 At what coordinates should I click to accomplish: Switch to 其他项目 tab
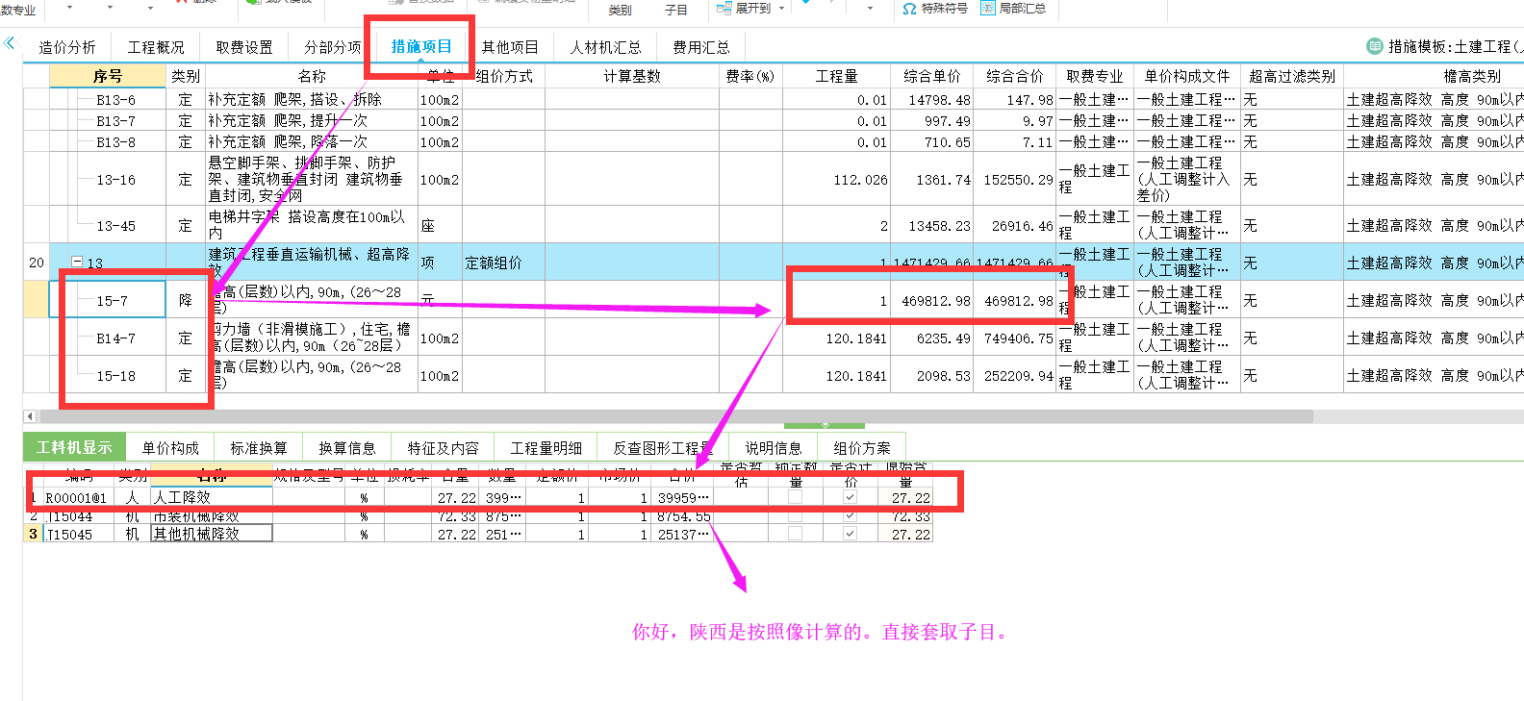(x=510, y=47)
